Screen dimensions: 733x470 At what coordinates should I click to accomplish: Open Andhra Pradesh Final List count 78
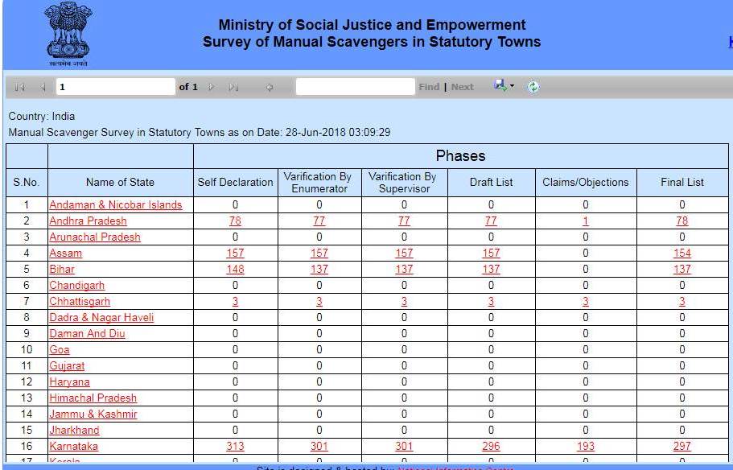[x=682, y=221]
